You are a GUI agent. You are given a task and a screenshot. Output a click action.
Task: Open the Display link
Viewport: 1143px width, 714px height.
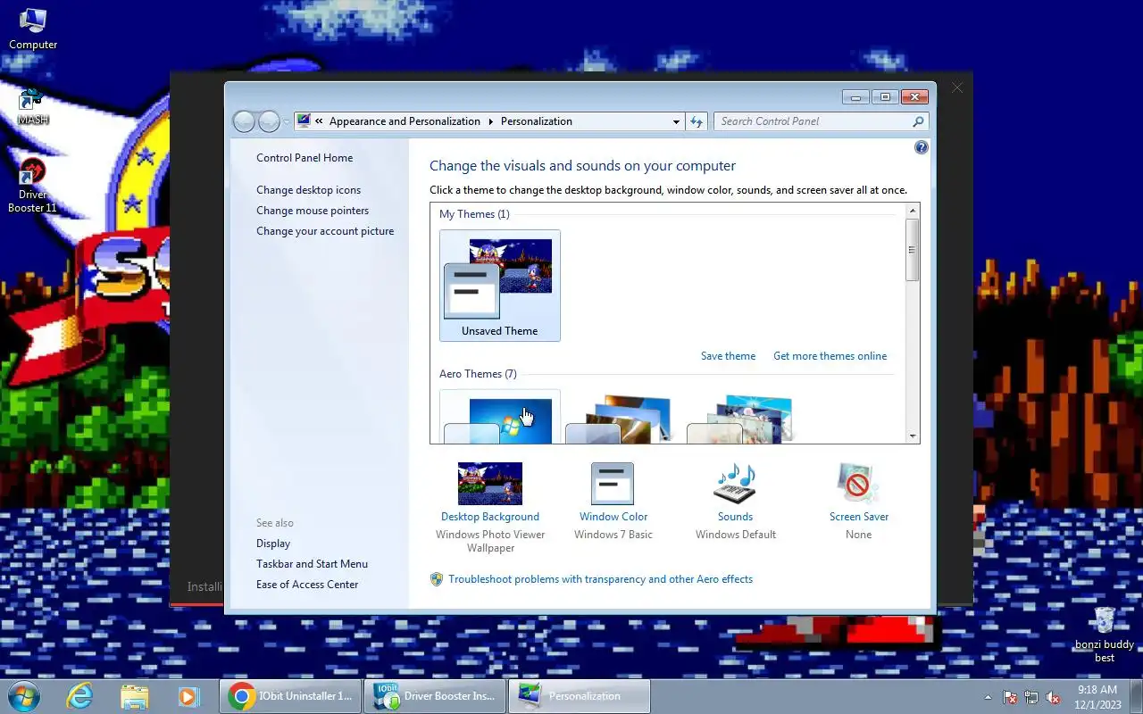tap(273, 544)
